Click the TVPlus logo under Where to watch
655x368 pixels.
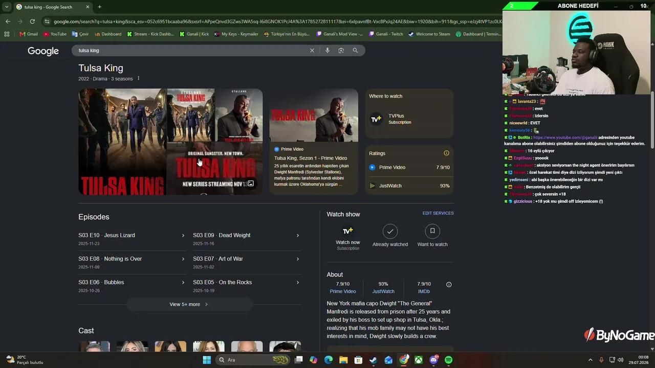[376, 119]
